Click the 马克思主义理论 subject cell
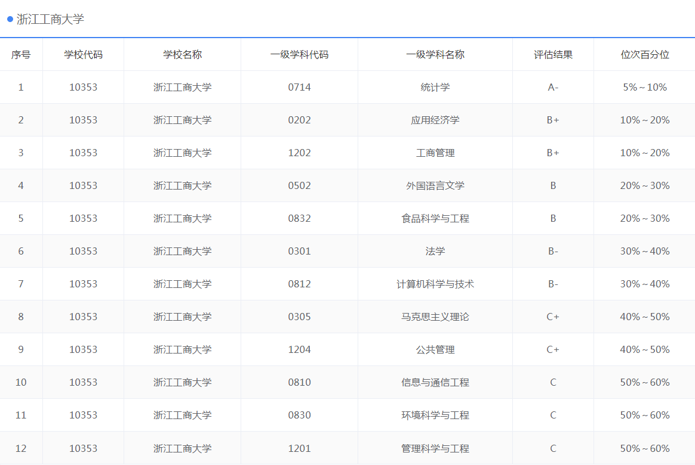The width and height of the screenshot is (695, 465). pos(435,317)
